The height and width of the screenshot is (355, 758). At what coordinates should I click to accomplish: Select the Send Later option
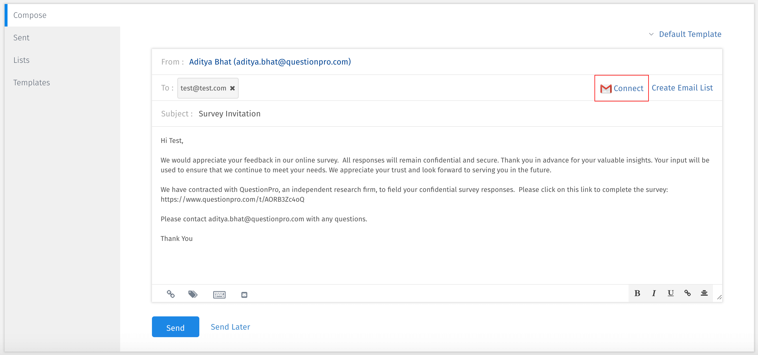pos(231,327)
